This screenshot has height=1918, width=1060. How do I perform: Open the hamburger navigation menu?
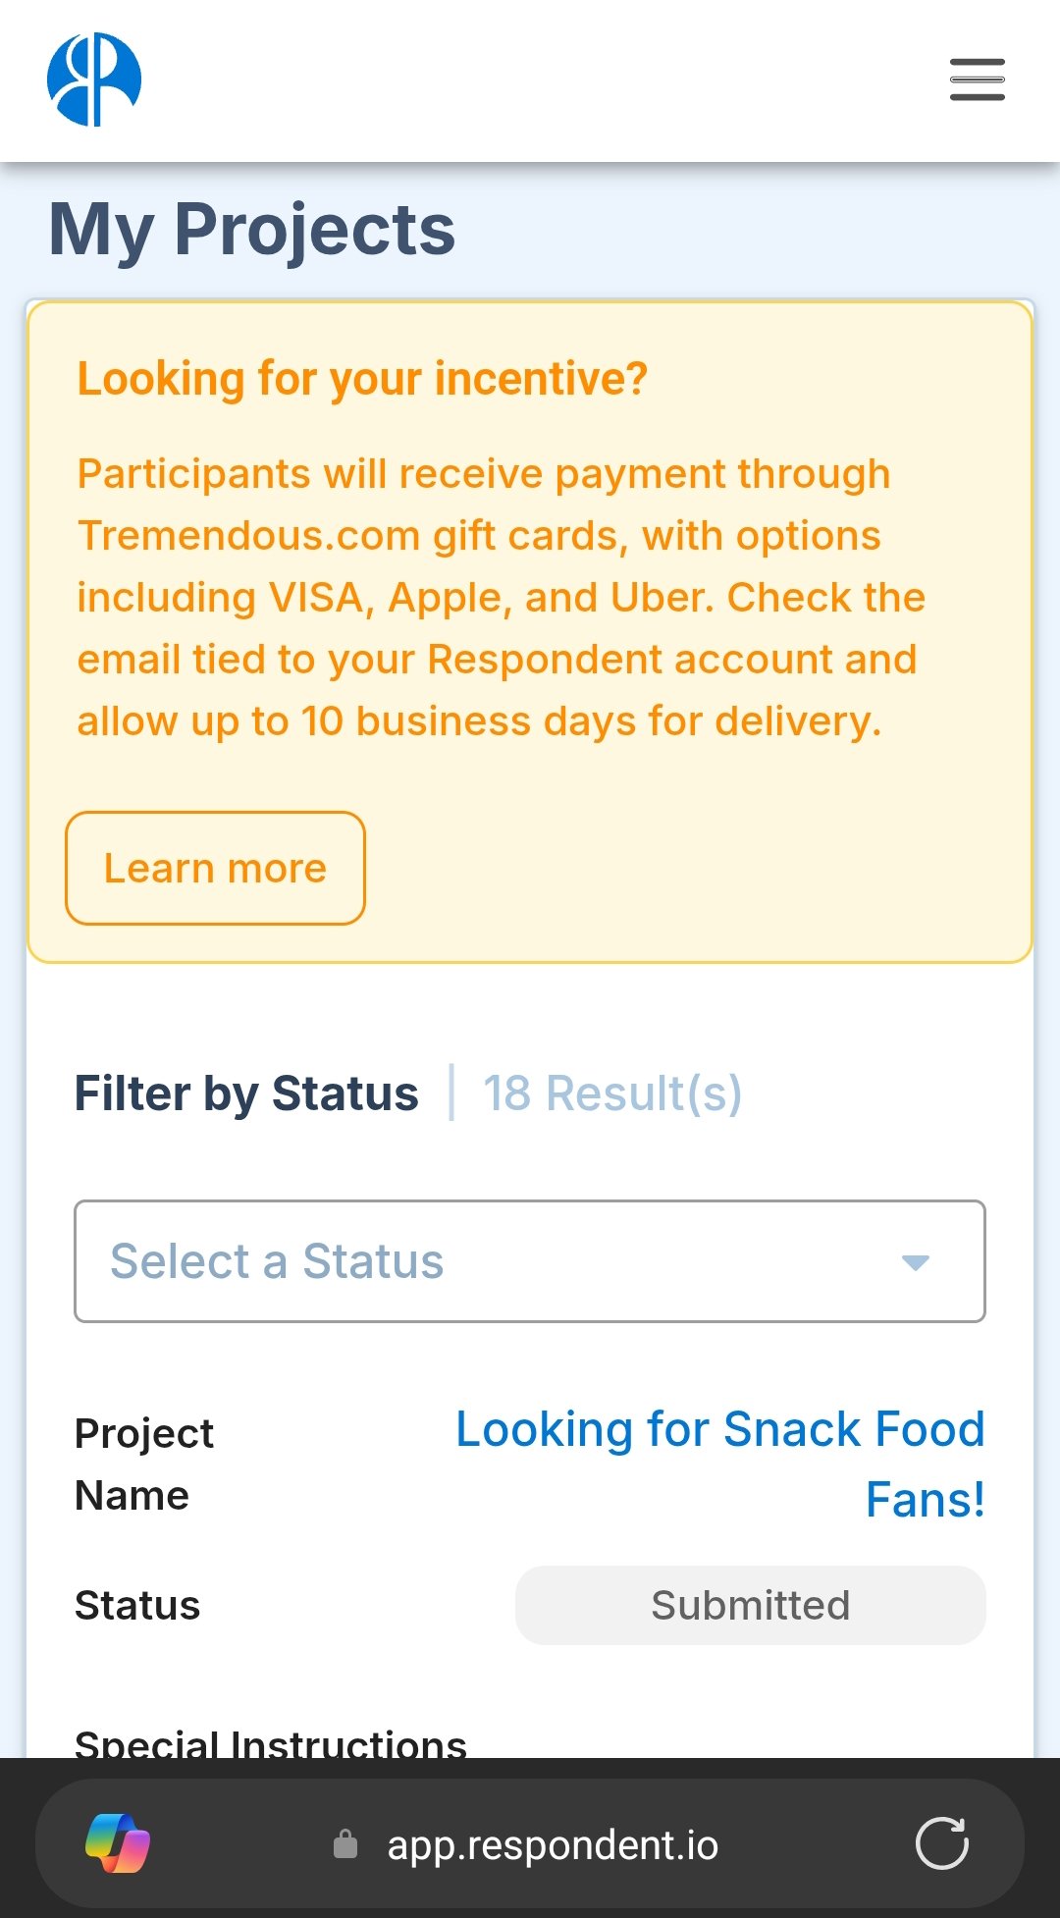coord(977,80)
